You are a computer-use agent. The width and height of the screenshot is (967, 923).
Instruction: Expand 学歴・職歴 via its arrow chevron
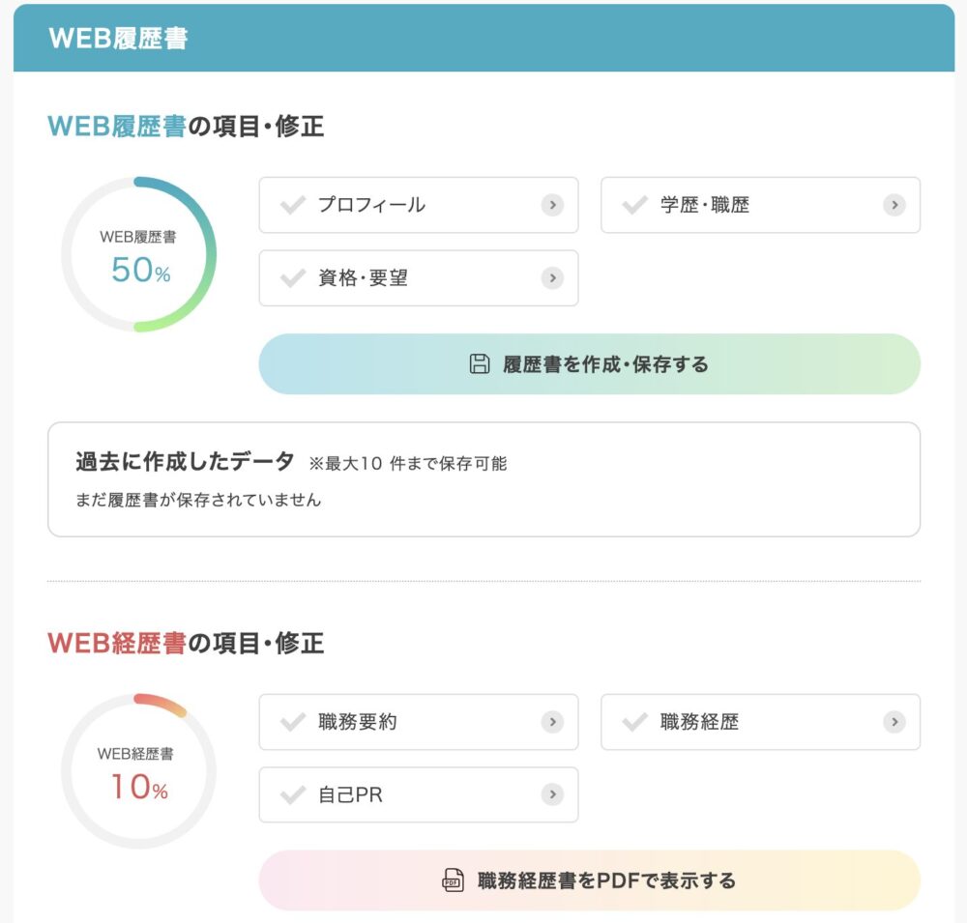click(894, 205)
